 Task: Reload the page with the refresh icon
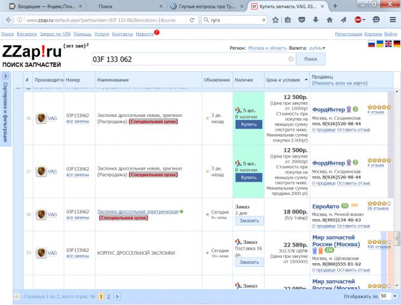point(192,20)
